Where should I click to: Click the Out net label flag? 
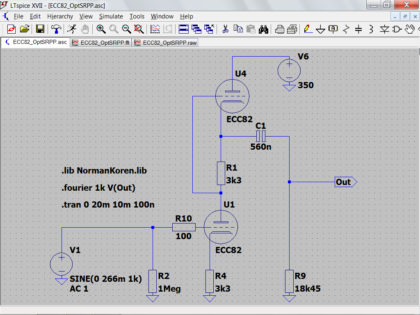(346, 182)
